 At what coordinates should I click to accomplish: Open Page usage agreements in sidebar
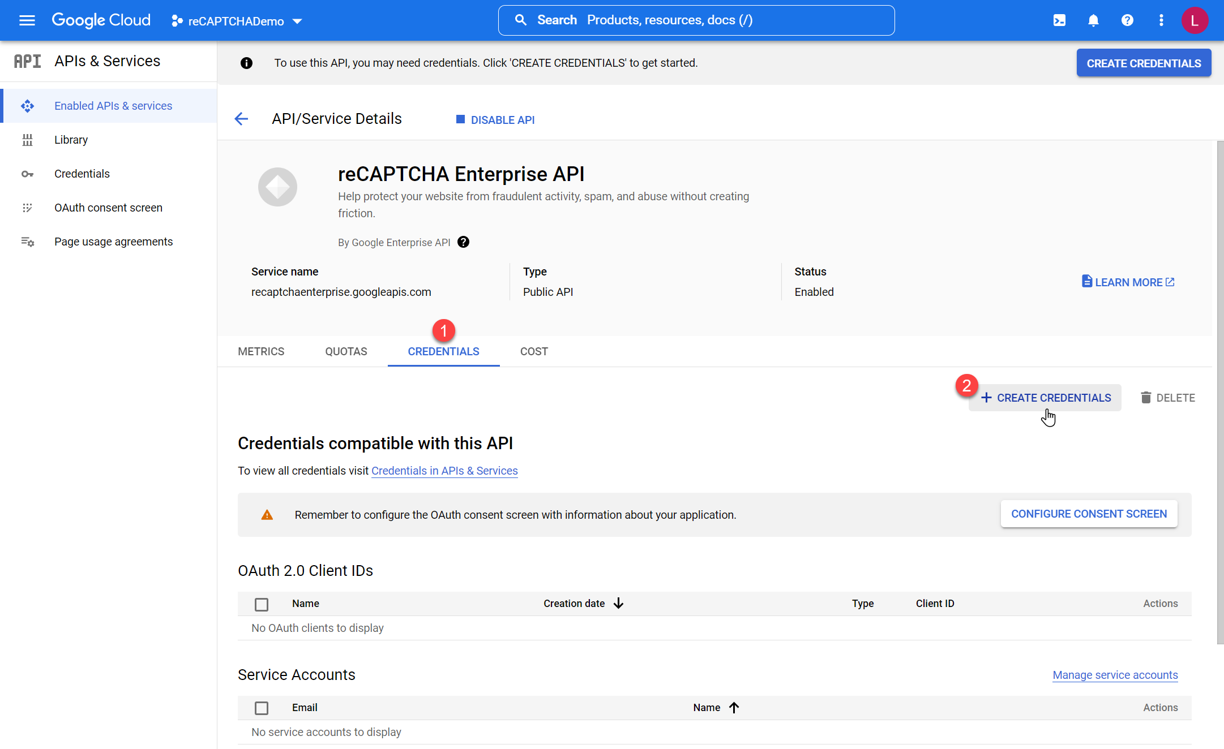pos(110,242)
